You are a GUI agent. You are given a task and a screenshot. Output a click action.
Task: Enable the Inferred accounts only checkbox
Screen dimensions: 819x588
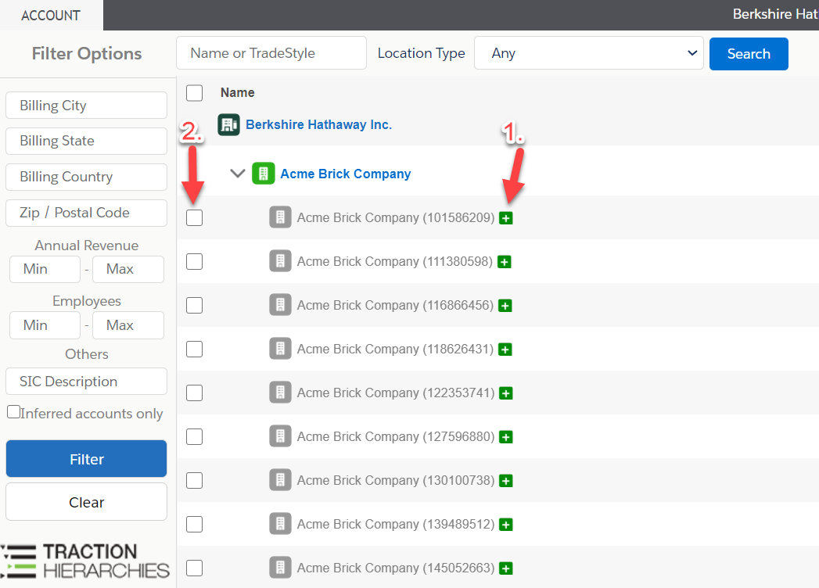click(x=13, y=412)
